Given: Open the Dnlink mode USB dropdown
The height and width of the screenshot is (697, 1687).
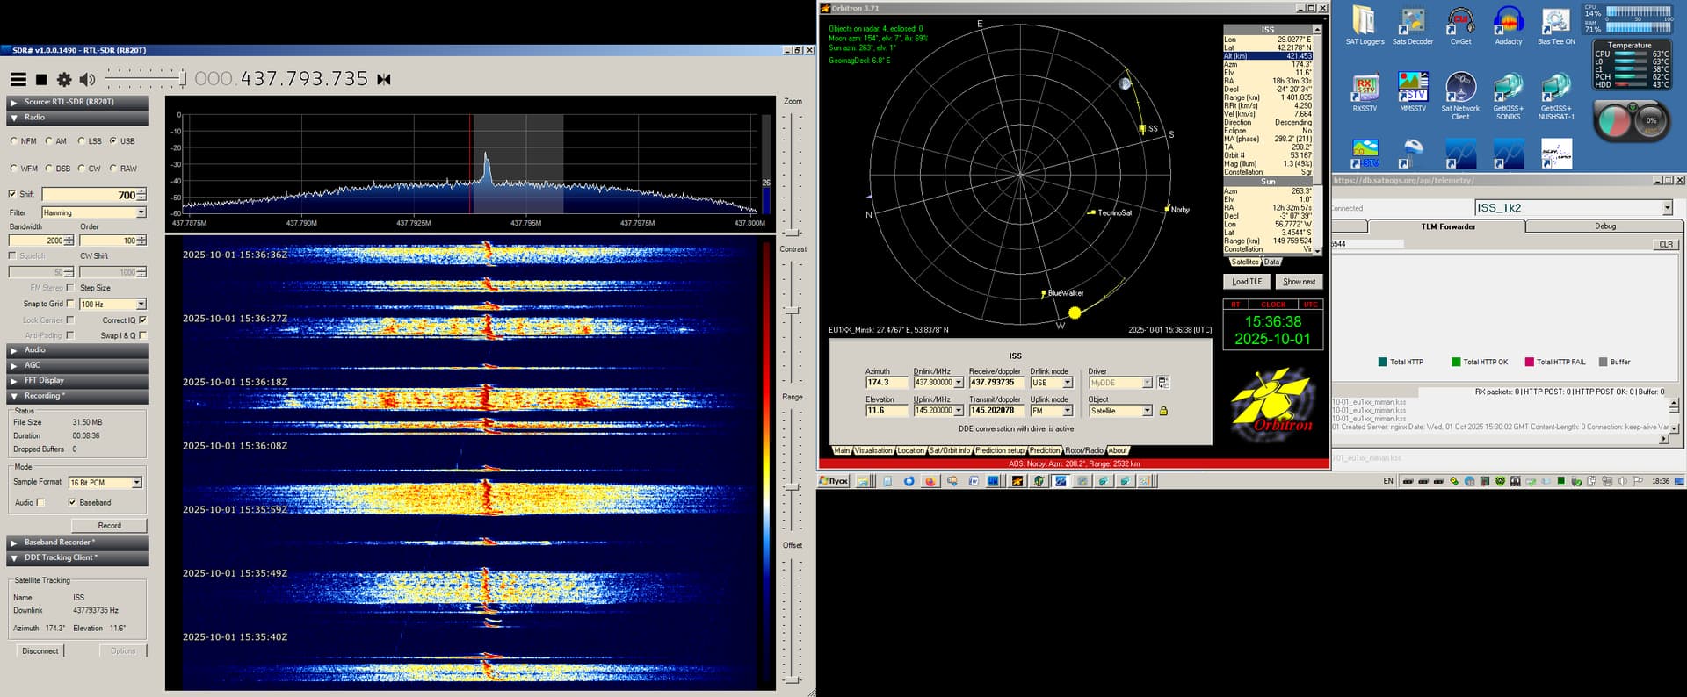Looking at the screenshot, I should (x=1068, y=383).
